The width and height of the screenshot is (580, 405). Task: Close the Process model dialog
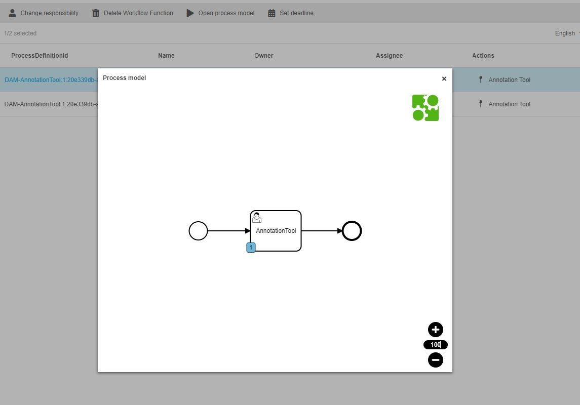click(444, 78)
